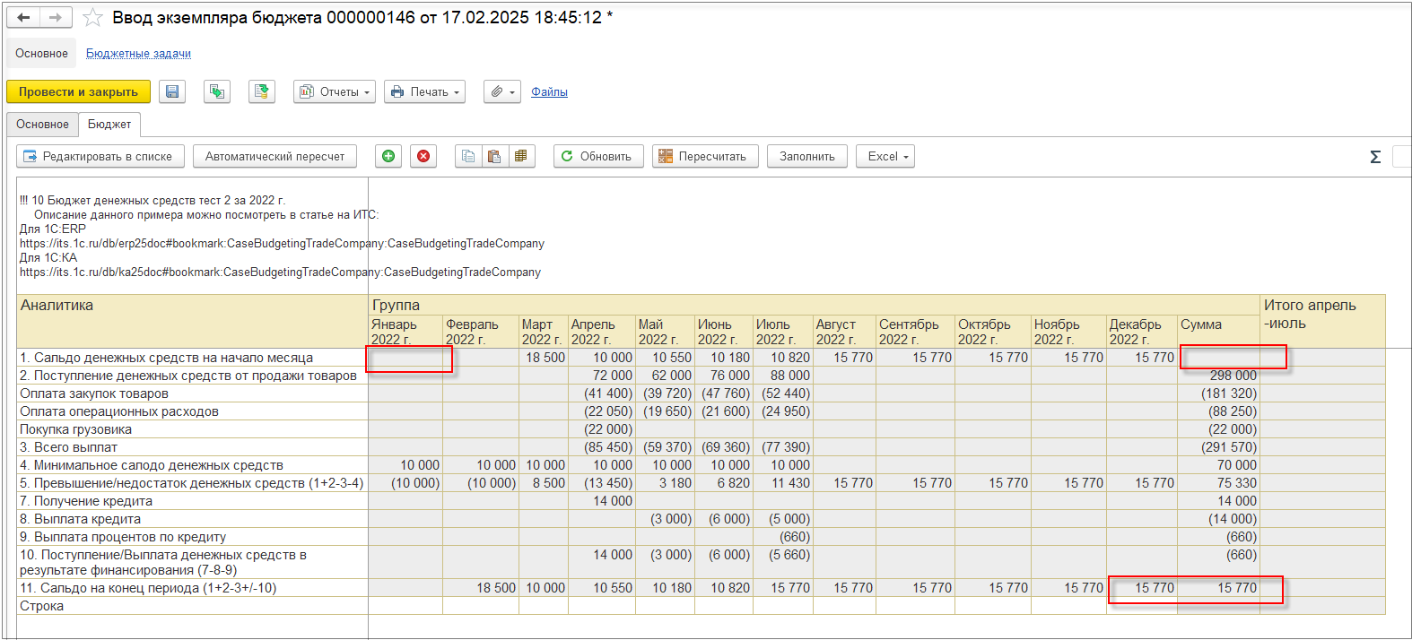Save the document using the floppy disk icon

pyautogui.click(x=172, y=91)
